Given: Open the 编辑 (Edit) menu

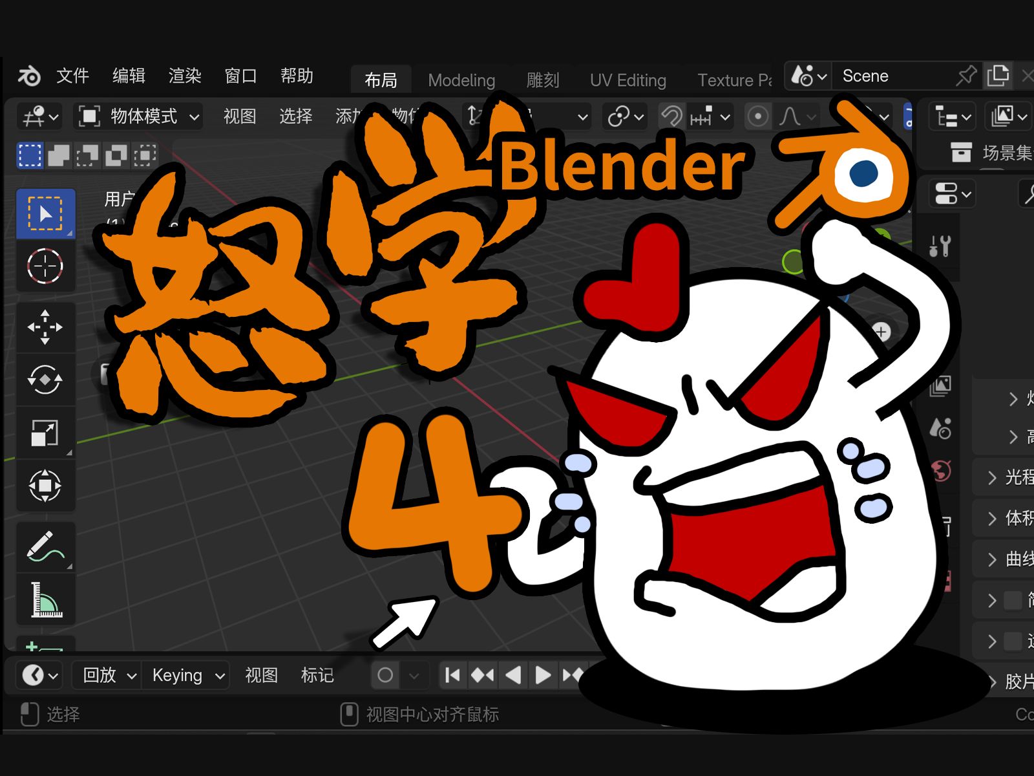Looking at the screenshot, I should pyautogui.click(x=129, y=76).
